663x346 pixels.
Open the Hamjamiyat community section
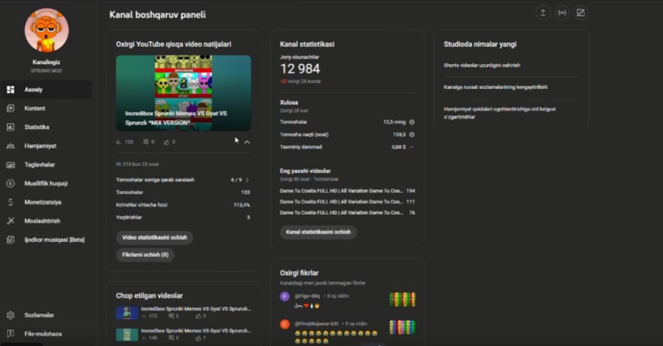46,146
